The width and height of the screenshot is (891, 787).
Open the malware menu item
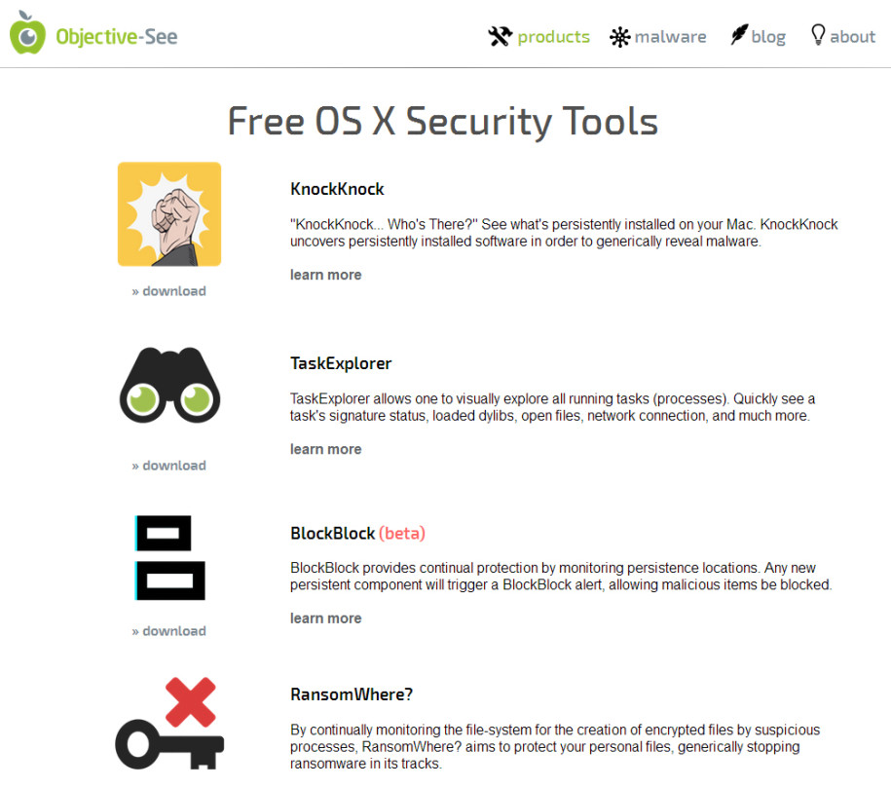point(671,37)
